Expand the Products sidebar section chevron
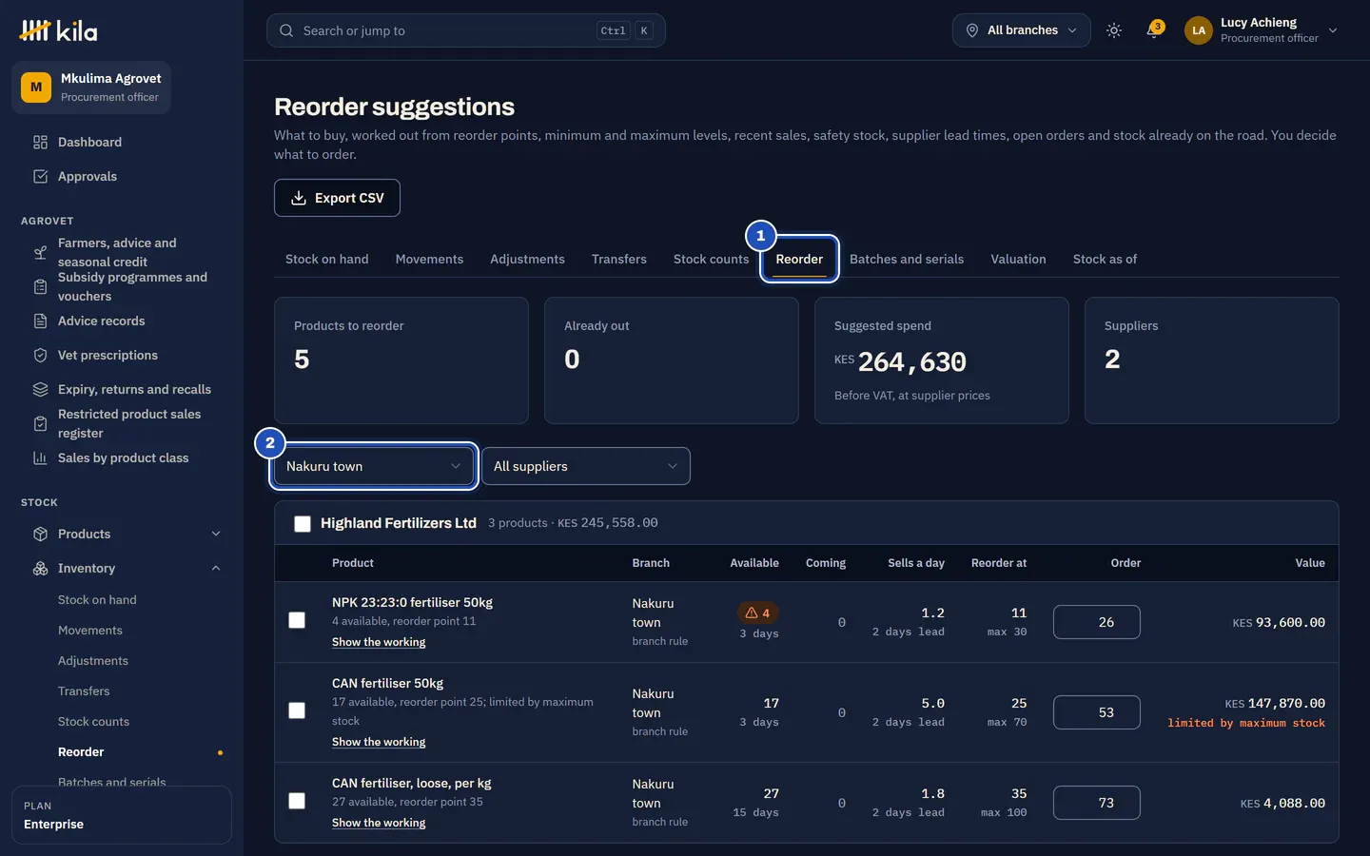 [x=216, y=535]
